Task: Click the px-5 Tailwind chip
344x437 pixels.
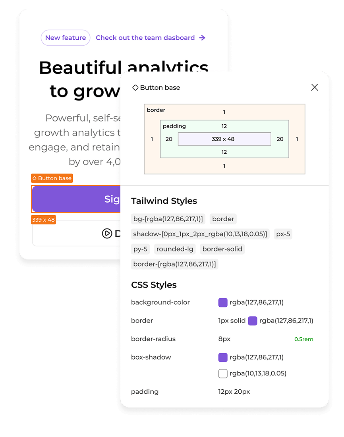Action: 283,234
